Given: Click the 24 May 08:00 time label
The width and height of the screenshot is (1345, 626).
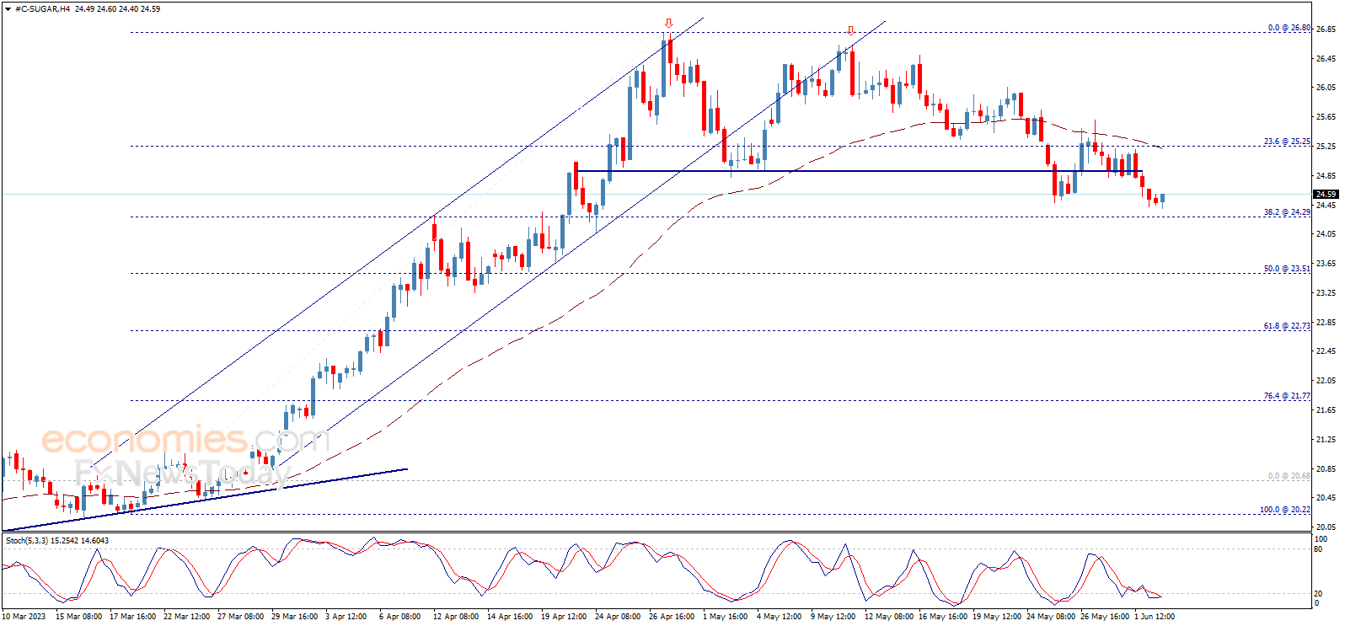Looking at the screenshot, I should pyautogui.click(x=1050, y=617).
